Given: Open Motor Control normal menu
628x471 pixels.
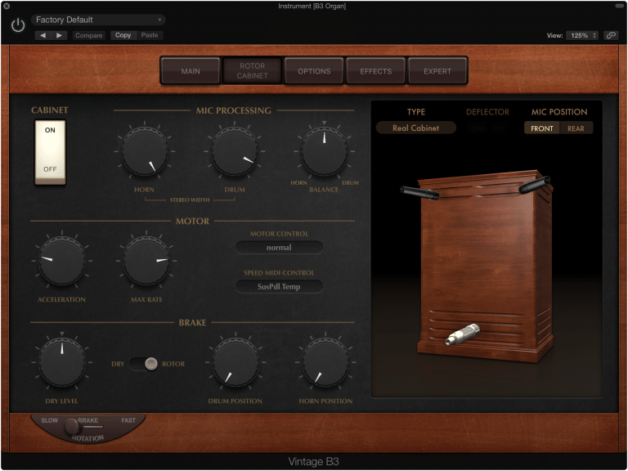Looking at the screenshot, I should coord(279,248).
